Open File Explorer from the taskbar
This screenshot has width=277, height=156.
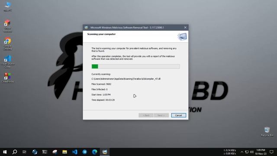(64, 152)
